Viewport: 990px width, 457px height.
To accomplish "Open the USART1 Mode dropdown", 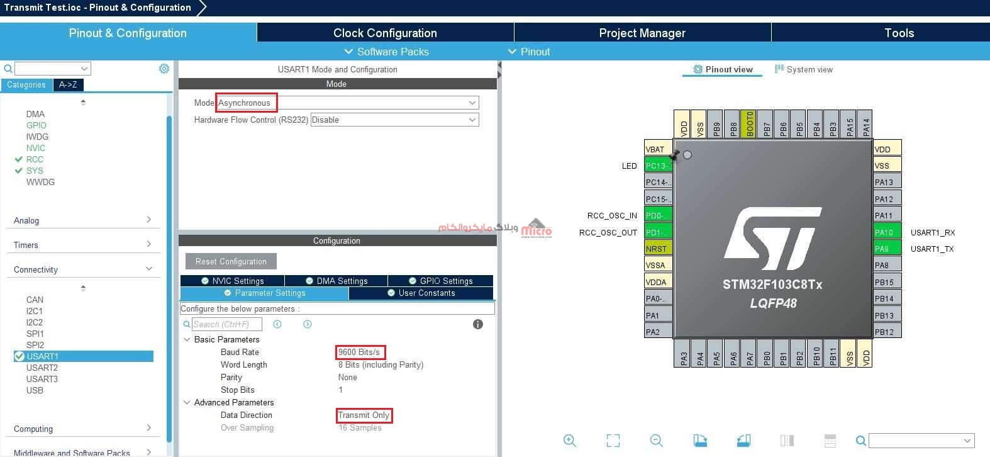I will [x=472, y=103].
